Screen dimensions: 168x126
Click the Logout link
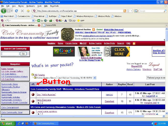(x=154, y=65)
